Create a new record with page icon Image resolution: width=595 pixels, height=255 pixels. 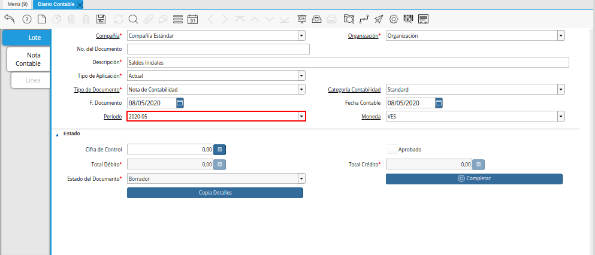coord(41,19)
